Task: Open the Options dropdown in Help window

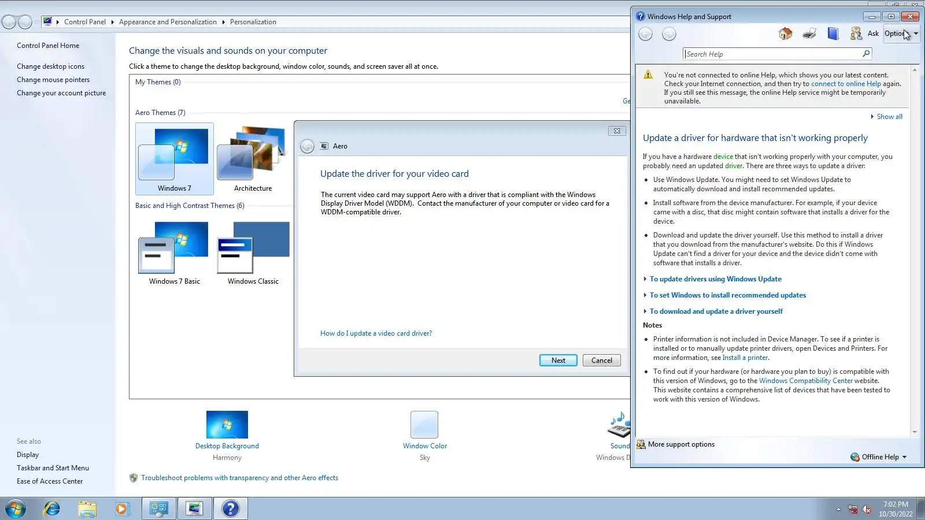Action: click(x=901, y=34)
